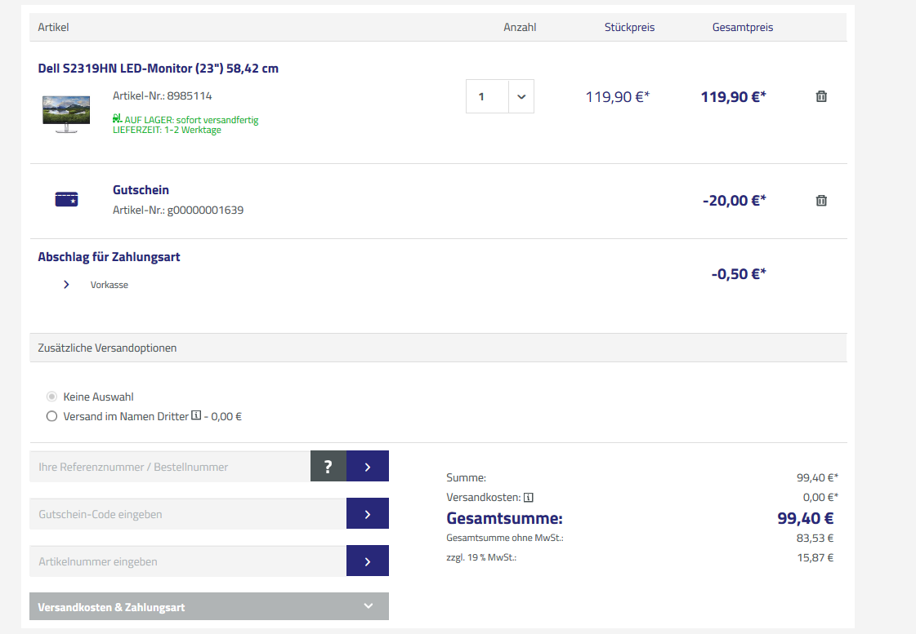Open help for reference number field

click(328, 467)
